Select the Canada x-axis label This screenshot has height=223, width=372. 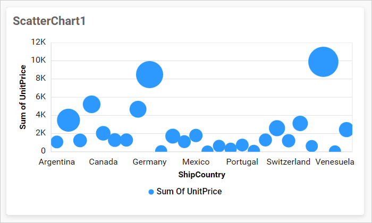tap(103, 162)
